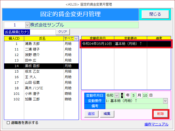Open the 操作マニュアル link

tap(156, 124)
